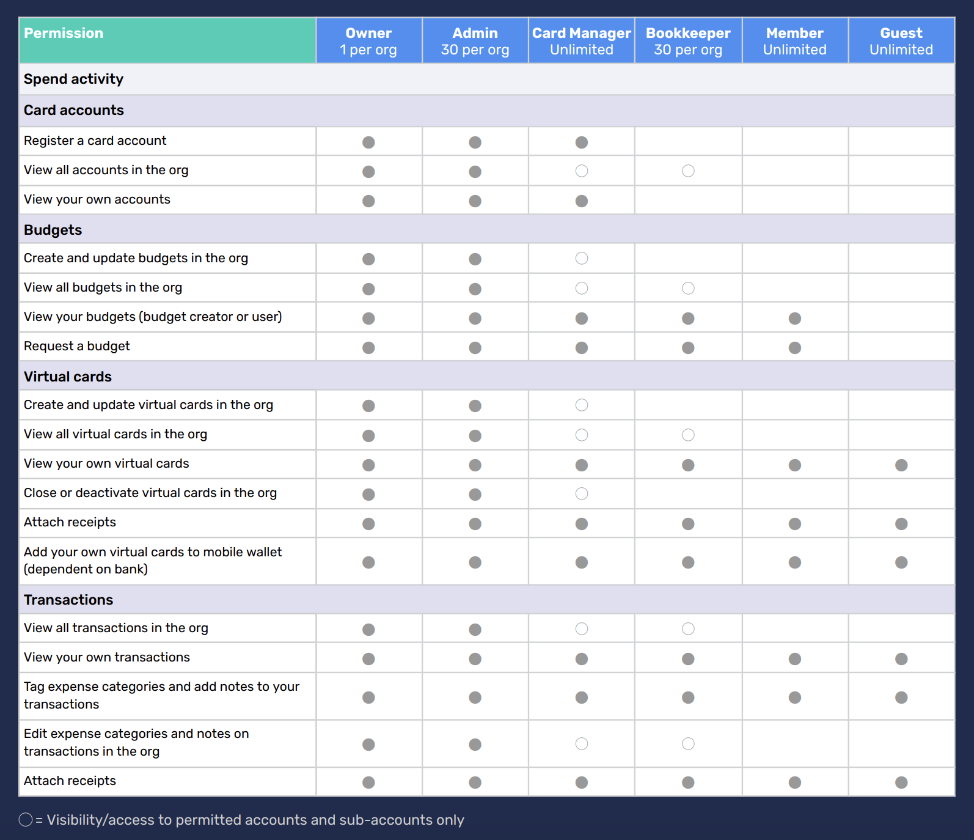This screenshot has width=974, height=840.
Task: Click the Bookkeeper hollow circle for 'View all transactions in the org'
Action: click(x=688, y=629)
